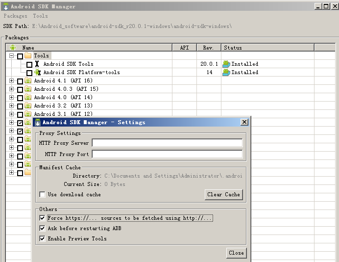Expand the Android 3.2 (API 13) node
This screenshot has width=339, height=262.
11,105
